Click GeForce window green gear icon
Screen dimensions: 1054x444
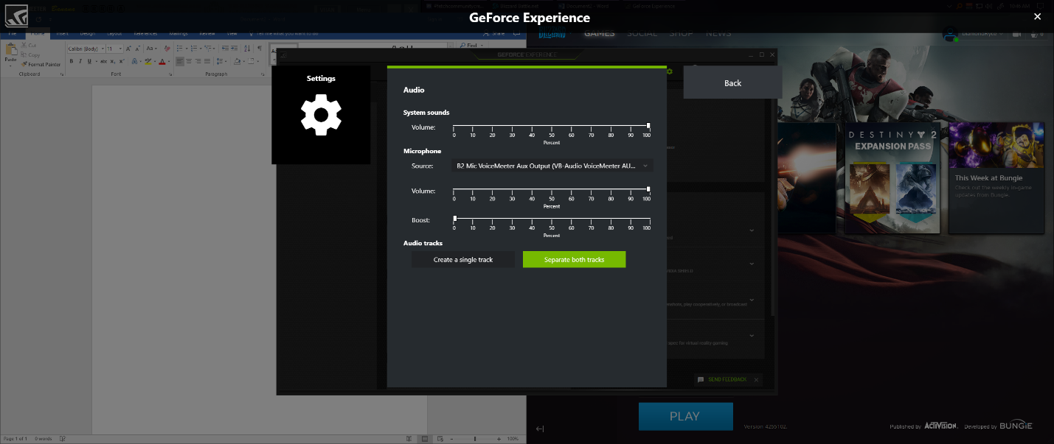(670, 71)
